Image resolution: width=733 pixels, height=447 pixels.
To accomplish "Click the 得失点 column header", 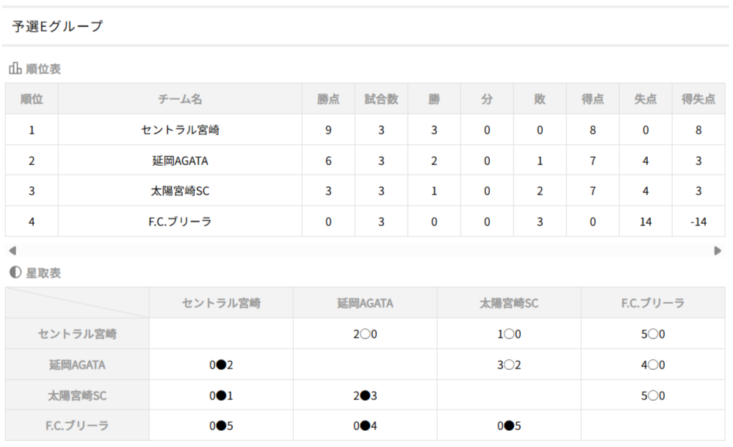I will (698, 99).
